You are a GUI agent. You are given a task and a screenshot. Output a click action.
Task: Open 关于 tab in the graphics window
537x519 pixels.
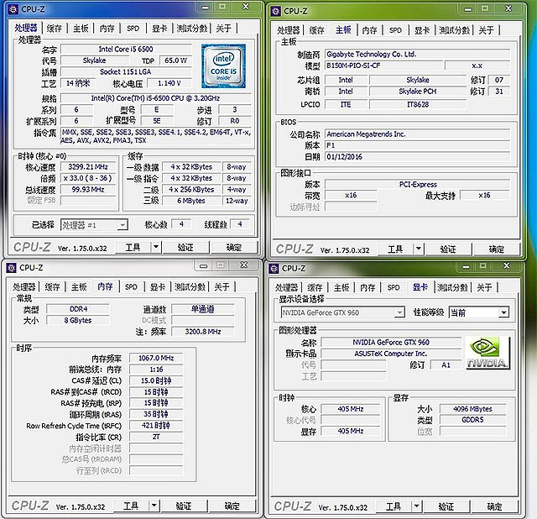[x=484, y=287]
